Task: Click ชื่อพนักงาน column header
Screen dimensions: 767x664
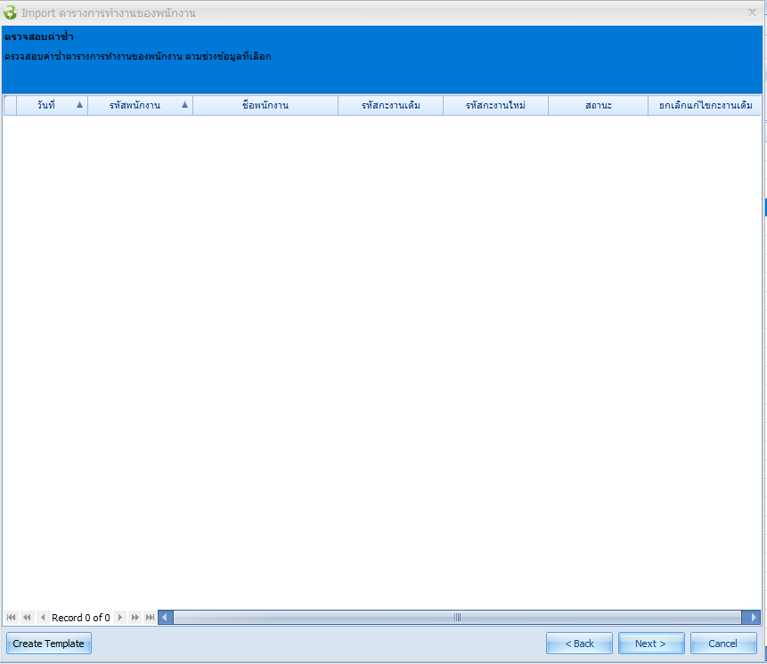Action: [x=265, y=105]
